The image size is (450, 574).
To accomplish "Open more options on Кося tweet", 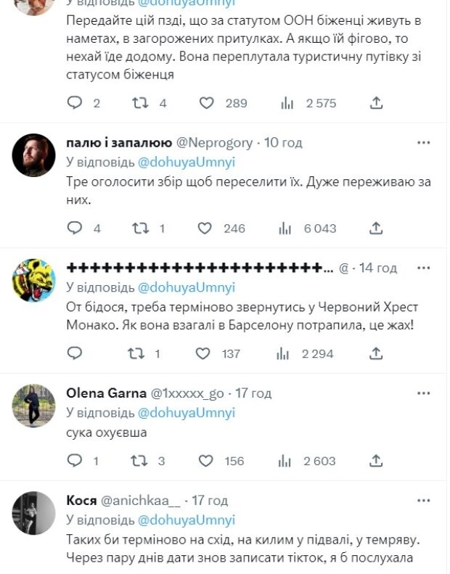I will (423, 501).
